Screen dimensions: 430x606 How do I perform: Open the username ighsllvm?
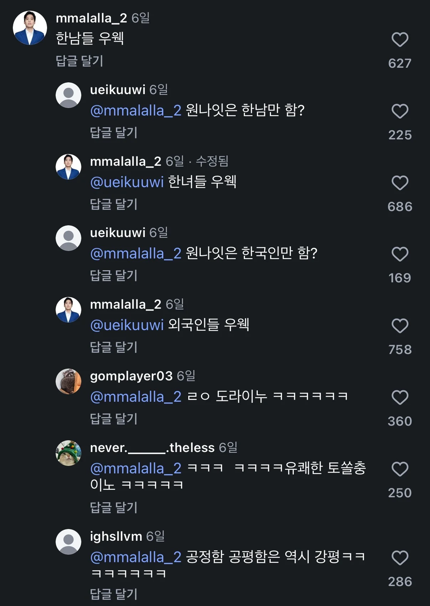116,536
